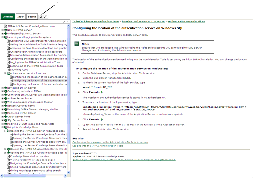Close the contents pane with the X icon
The height and width of the screenshot is (178, 253).
pos(67,22)
